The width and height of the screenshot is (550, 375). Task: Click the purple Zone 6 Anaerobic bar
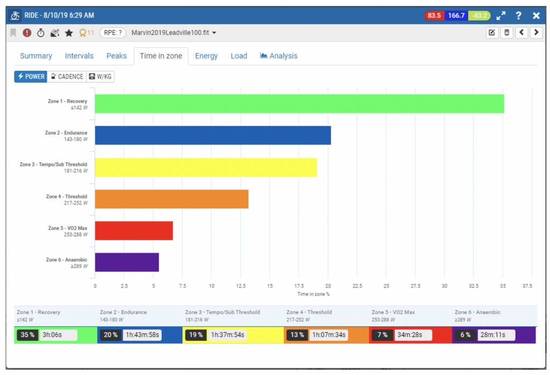[x=127, y=262]
